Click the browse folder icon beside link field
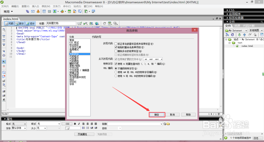The width and height of the screenshot is (264, 142). (x=168, y=124)
